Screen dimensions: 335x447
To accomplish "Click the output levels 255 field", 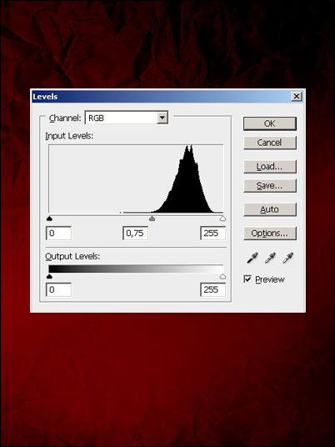I will coord(212,289).
